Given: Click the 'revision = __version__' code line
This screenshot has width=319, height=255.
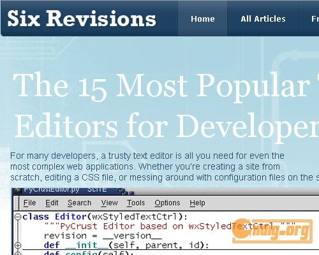Looking at the screenshot, I should click(x=103, y=236).
